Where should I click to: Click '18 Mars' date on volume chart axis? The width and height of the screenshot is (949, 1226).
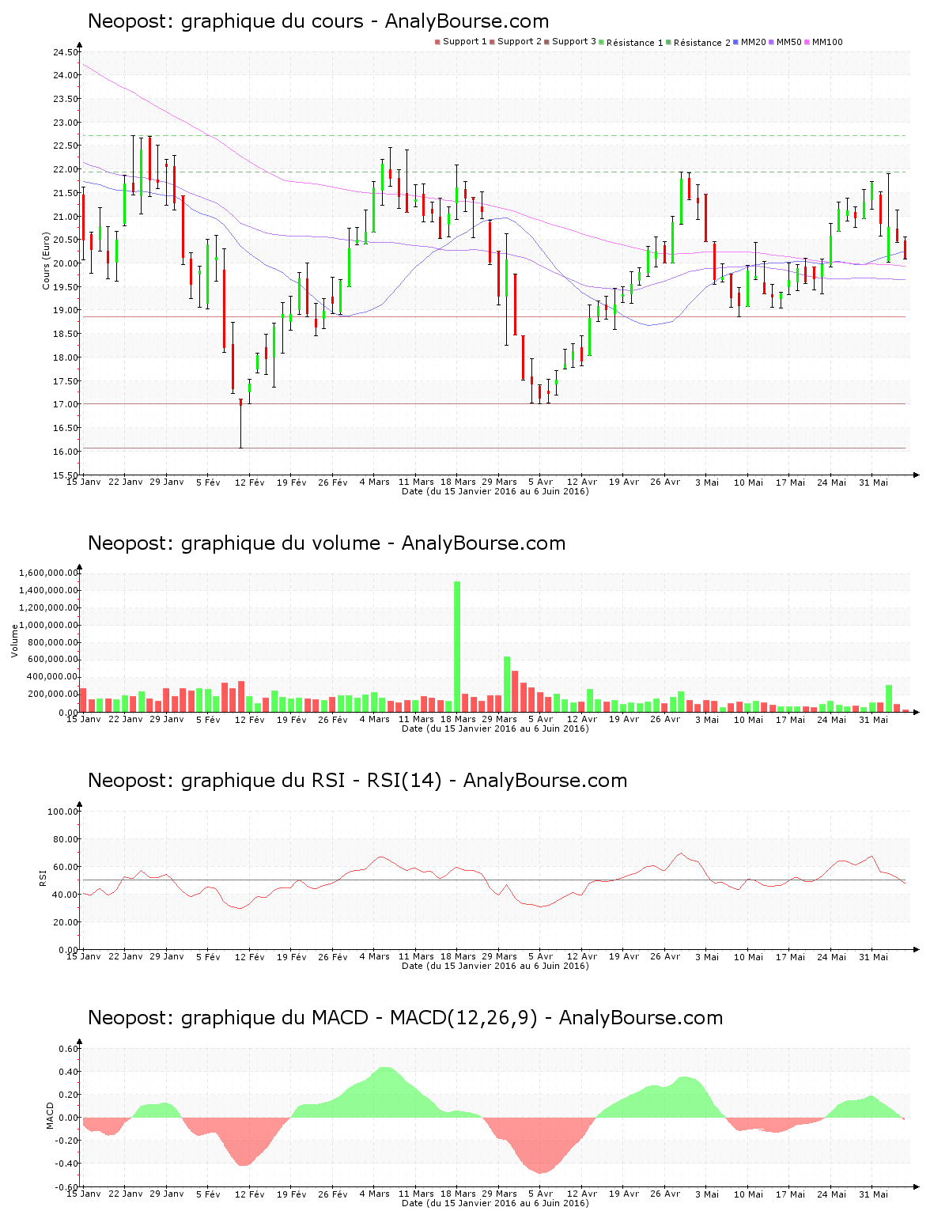pyautogui.click(x=458, y=720)
